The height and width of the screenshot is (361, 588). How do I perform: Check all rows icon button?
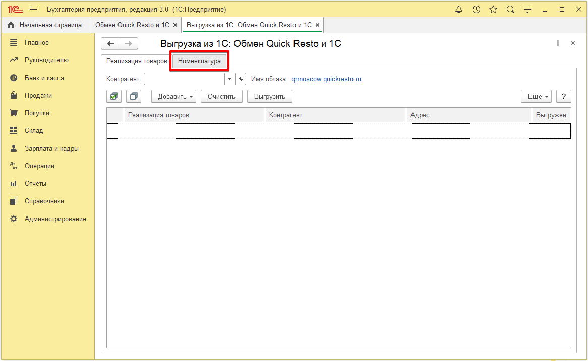point(114,97)
